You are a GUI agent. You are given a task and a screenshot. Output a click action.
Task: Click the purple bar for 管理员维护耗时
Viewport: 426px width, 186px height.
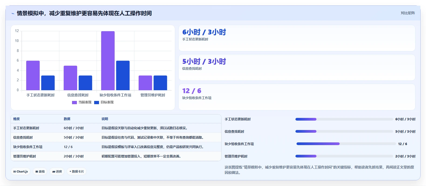tap(145, 83)
